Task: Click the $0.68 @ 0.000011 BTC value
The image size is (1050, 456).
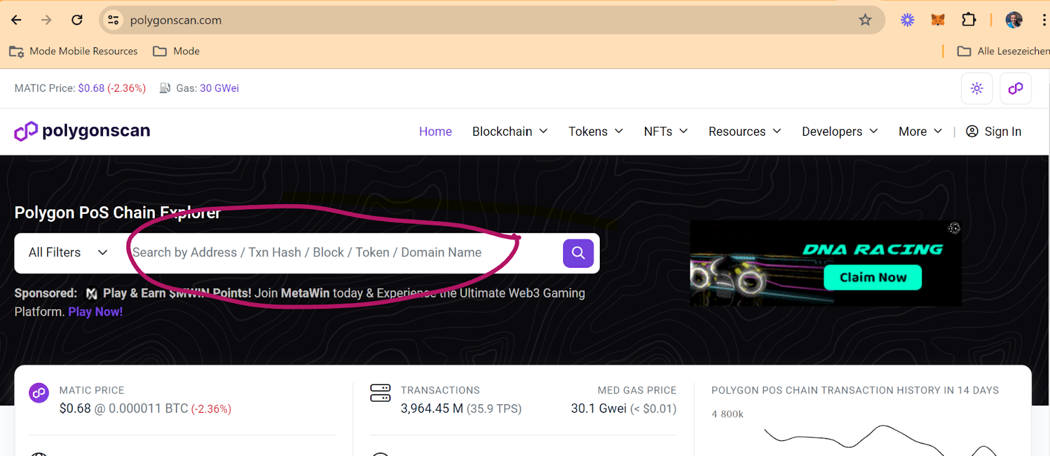Action: (124, 408)
